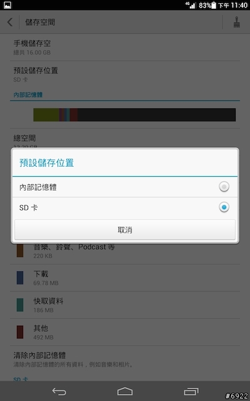The height and width of the screenshot is (401, 250).
Task: Open the 快取資料 186 MB entry
Action: [125, 305]
